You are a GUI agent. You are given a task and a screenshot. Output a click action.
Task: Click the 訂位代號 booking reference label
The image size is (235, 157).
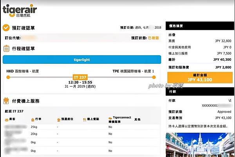coord(13,38)
